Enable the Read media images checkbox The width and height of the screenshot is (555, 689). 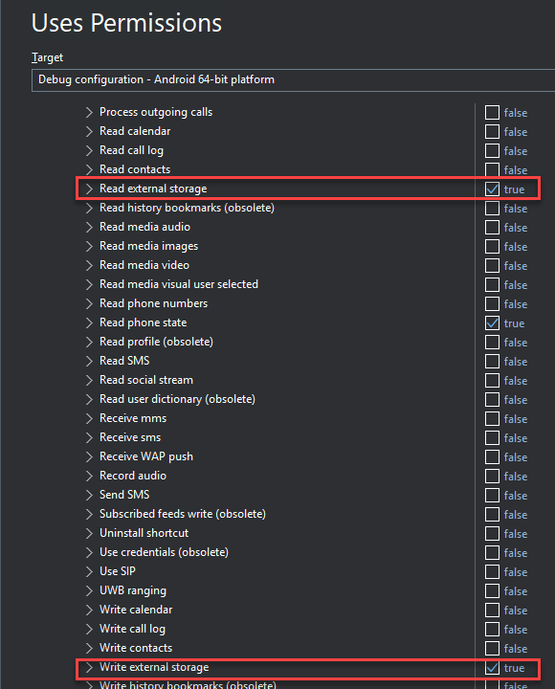[492, 247]
